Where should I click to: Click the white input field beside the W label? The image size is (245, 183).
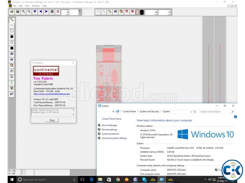74,12
